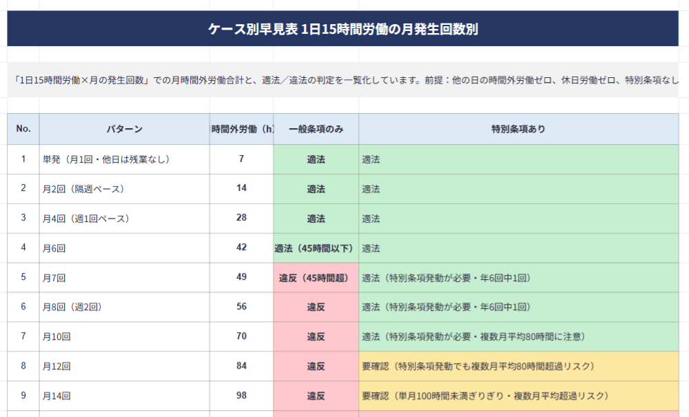This screenshot has height=417, width=689.
Task: Select the 月7回 pattern cell
Action: 124,278
